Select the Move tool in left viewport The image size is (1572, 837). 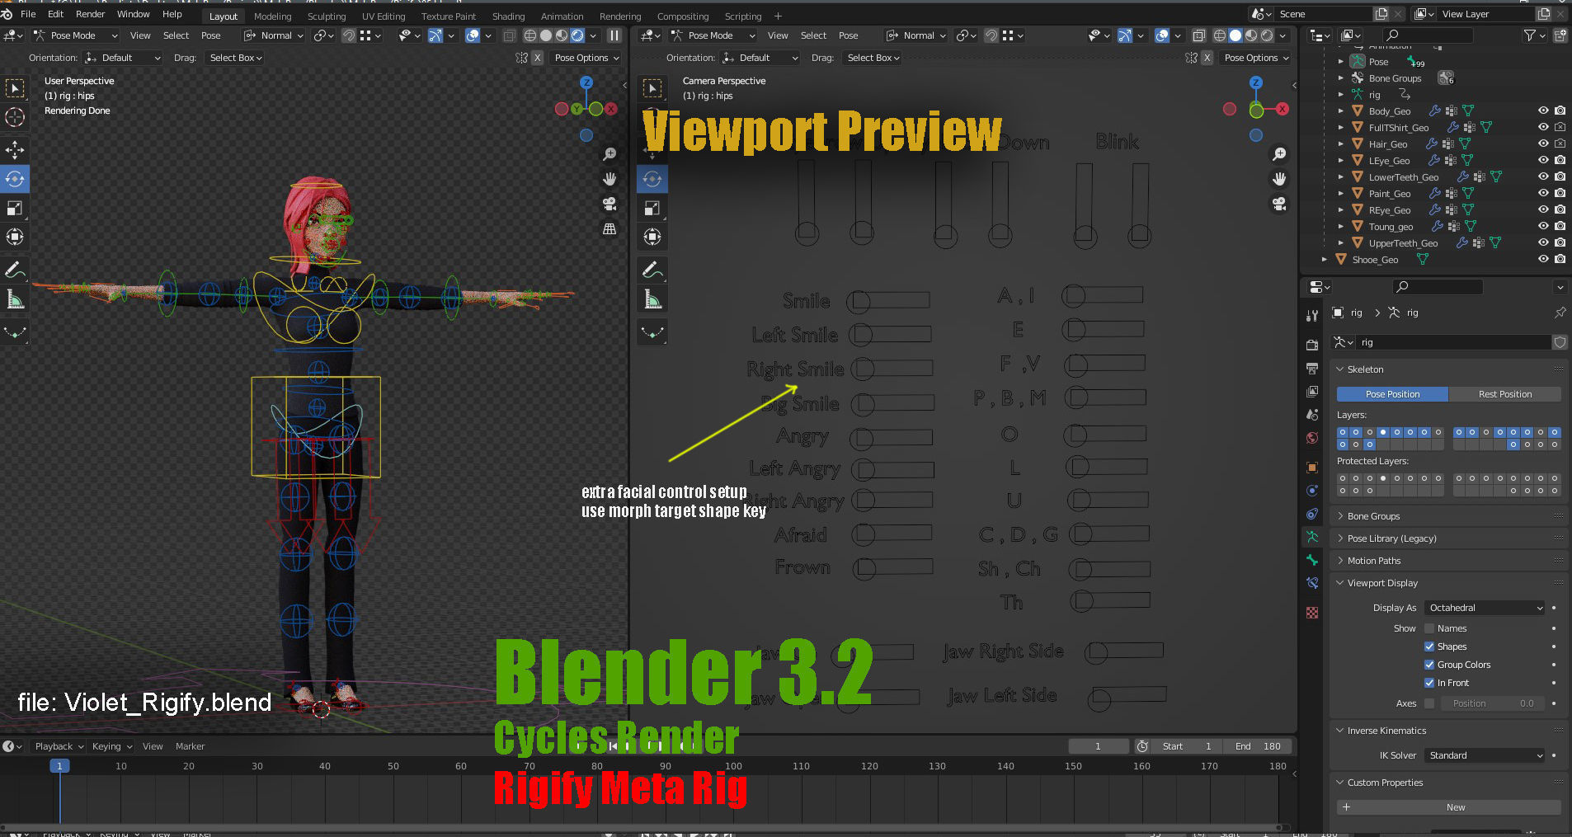[15, 149]
